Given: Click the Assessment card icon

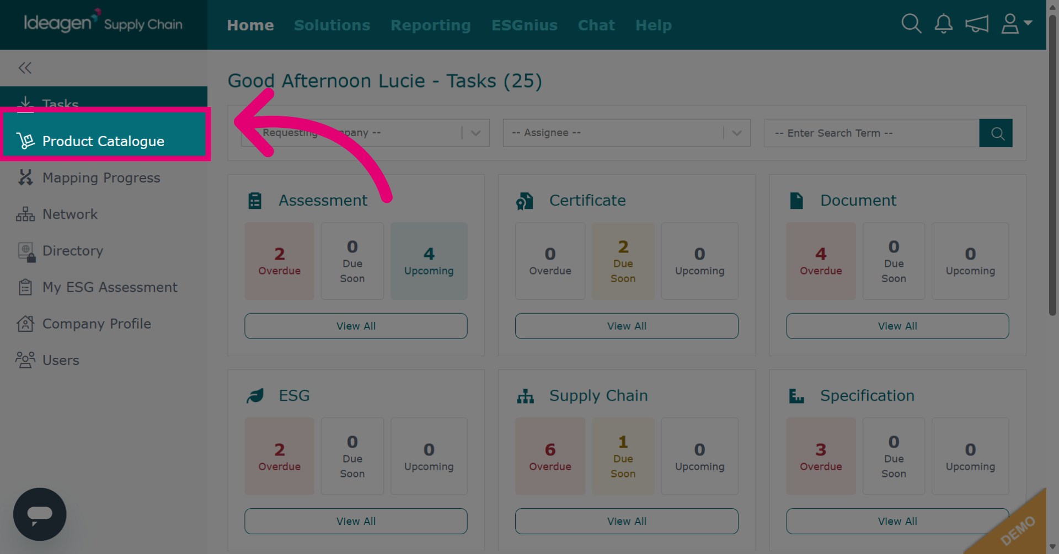Looking at the screenshot, I should click(255, 201).
